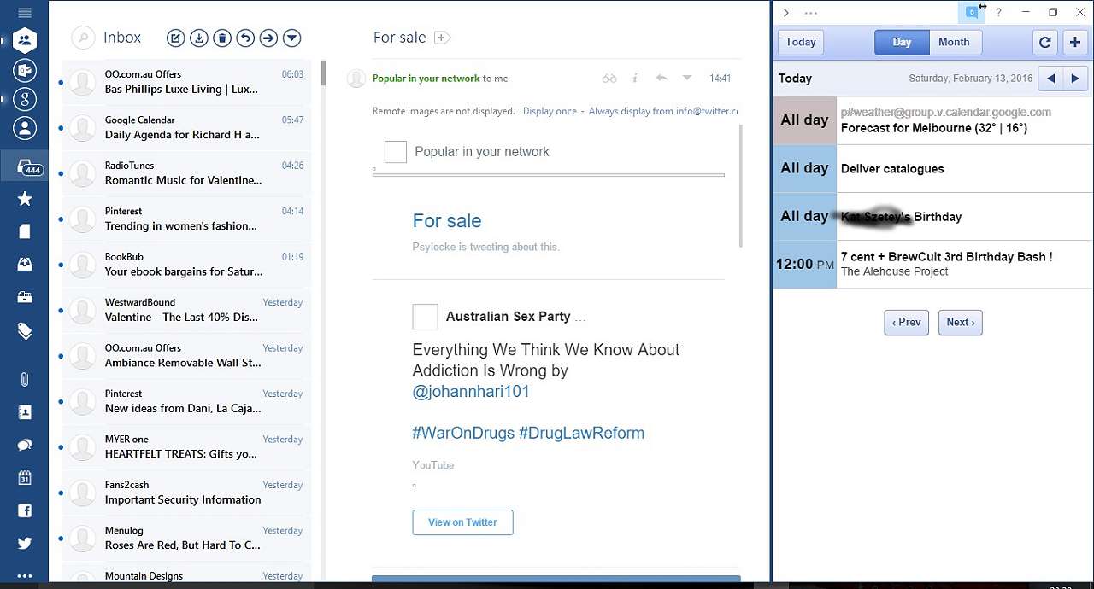Open the calendar panel ellipsis menu
The height and width of the screenshot is (589, 1094).
(810, 13)
